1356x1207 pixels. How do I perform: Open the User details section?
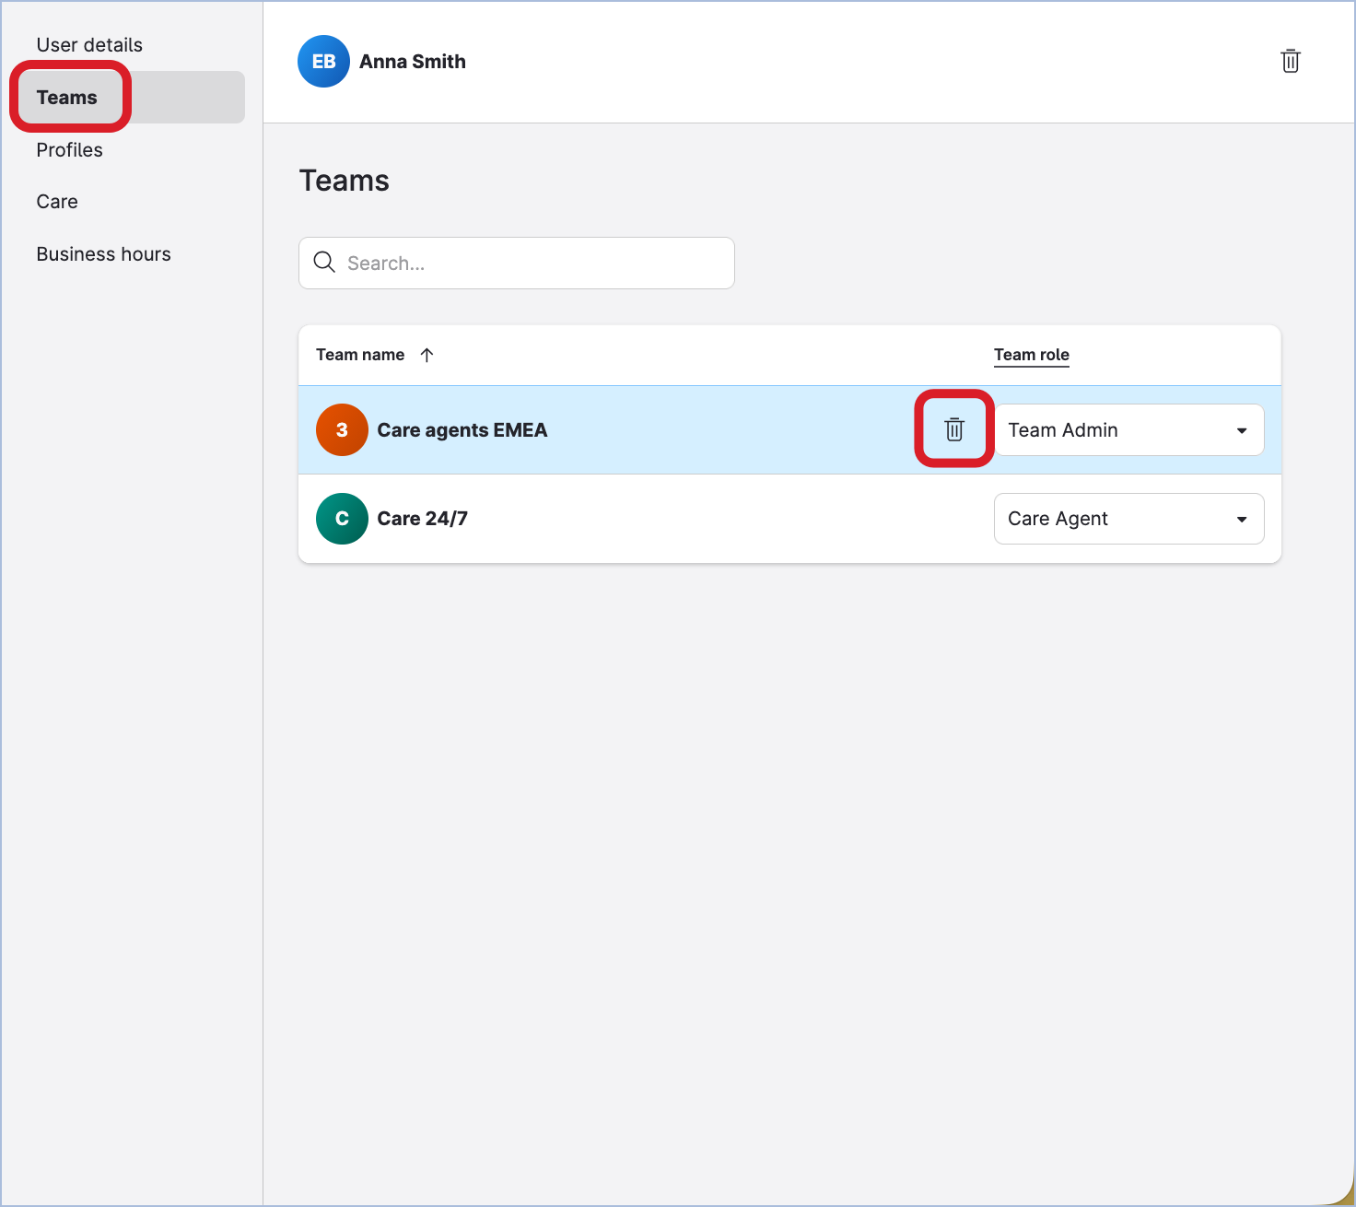(x=89, y=45)
